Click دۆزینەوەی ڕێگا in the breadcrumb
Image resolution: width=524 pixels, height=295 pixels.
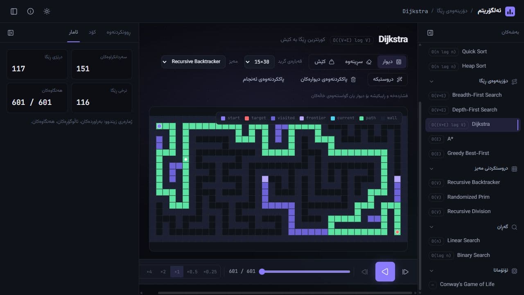[x=452, y=11]
